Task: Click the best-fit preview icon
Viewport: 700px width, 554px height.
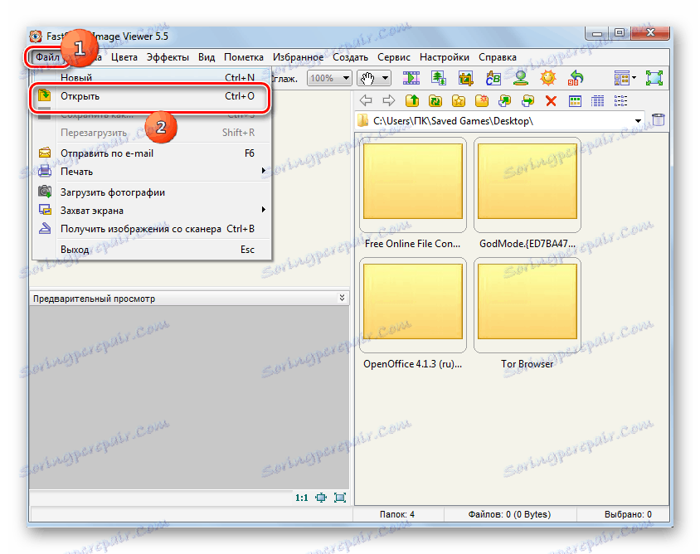Action: click(340, 498)
